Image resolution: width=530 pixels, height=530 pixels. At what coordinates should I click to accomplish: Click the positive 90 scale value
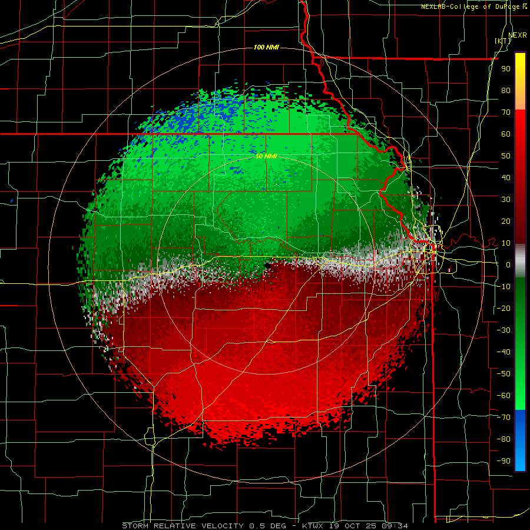click(506, 69)
